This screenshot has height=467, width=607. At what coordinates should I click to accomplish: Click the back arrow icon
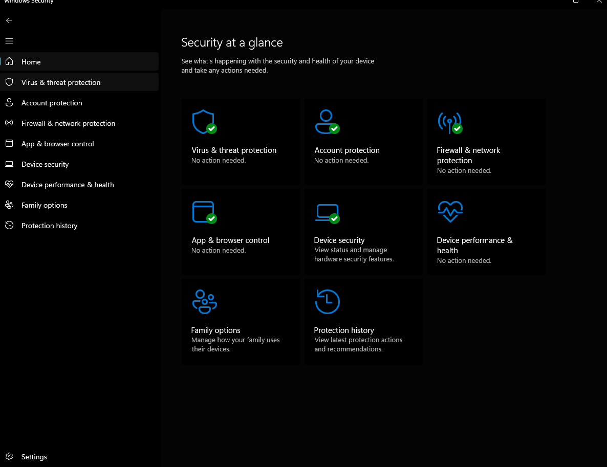[x=9, y=20]
